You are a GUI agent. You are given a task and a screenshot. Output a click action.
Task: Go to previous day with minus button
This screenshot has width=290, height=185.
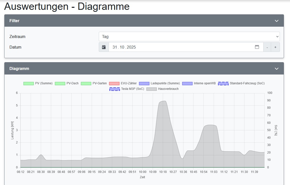click(267, 47)
